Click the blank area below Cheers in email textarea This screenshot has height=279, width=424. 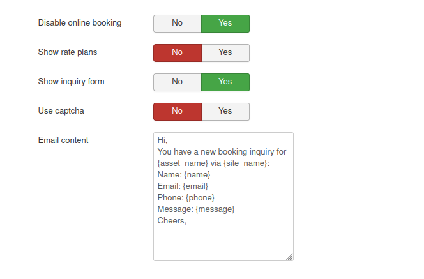click(223, 241)
